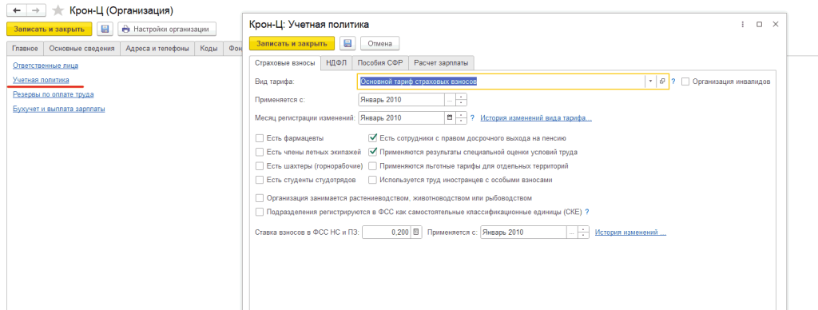Click the save diskette icon in Учетная политика dialog
The width and height of the screenshot is (818, 310).
(x=348, y=43)
